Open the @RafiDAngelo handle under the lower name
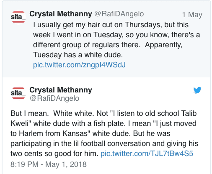 54,98
